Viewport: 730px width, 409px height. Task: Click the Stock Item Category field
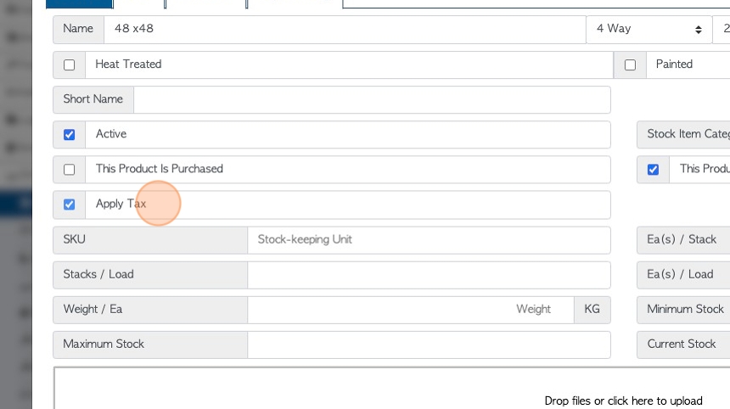(x=683, y=134)
